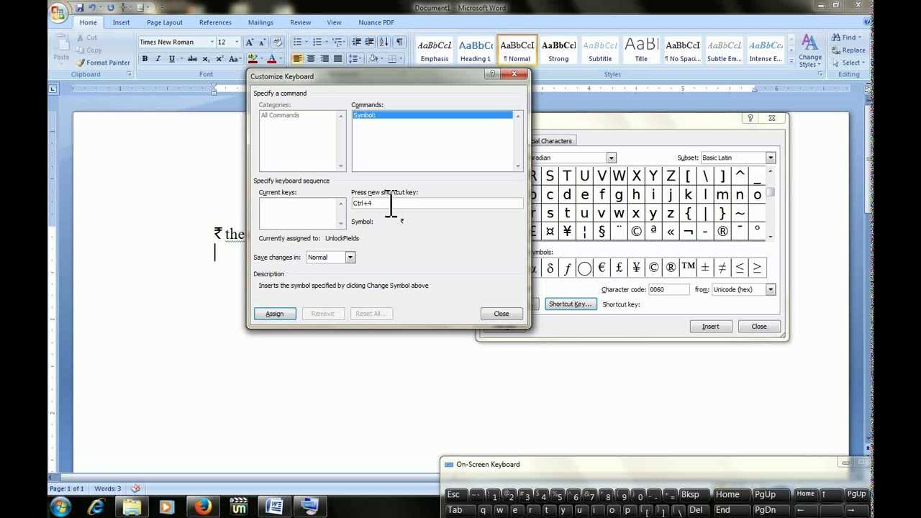Click the Word icon in the taskbar
The width and height of the screenshot is (921, 518).
274,506
